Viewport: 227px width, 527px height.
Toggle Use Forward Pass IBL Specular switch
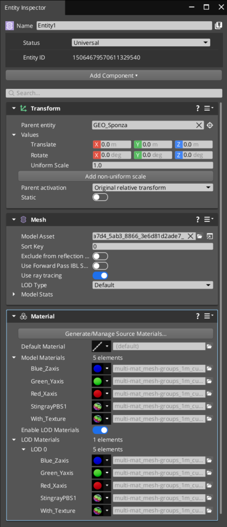(100, 266)
